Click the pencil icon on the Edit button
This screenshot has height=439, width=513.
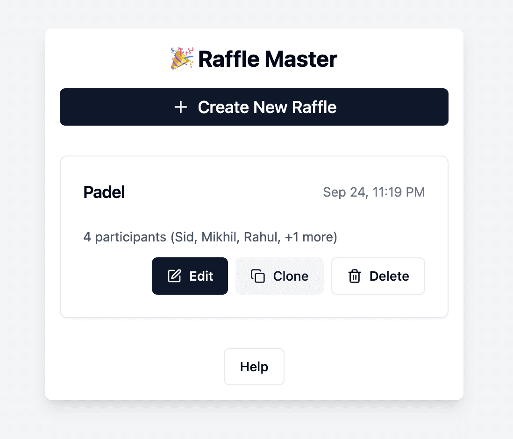[x=174, y=276]
